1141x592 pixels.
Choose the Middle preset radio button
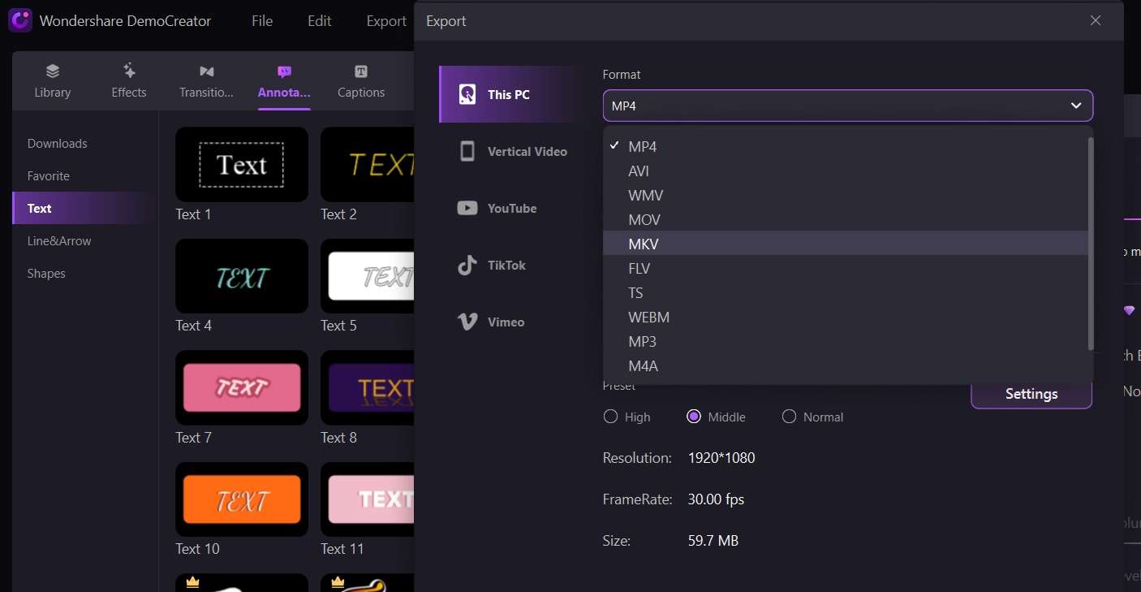point(694,417)
